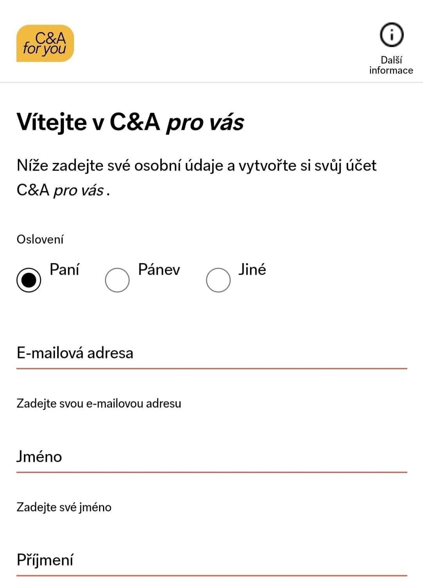Pick the Jiné radio button

pyautogui.click(x=218, y=280)
